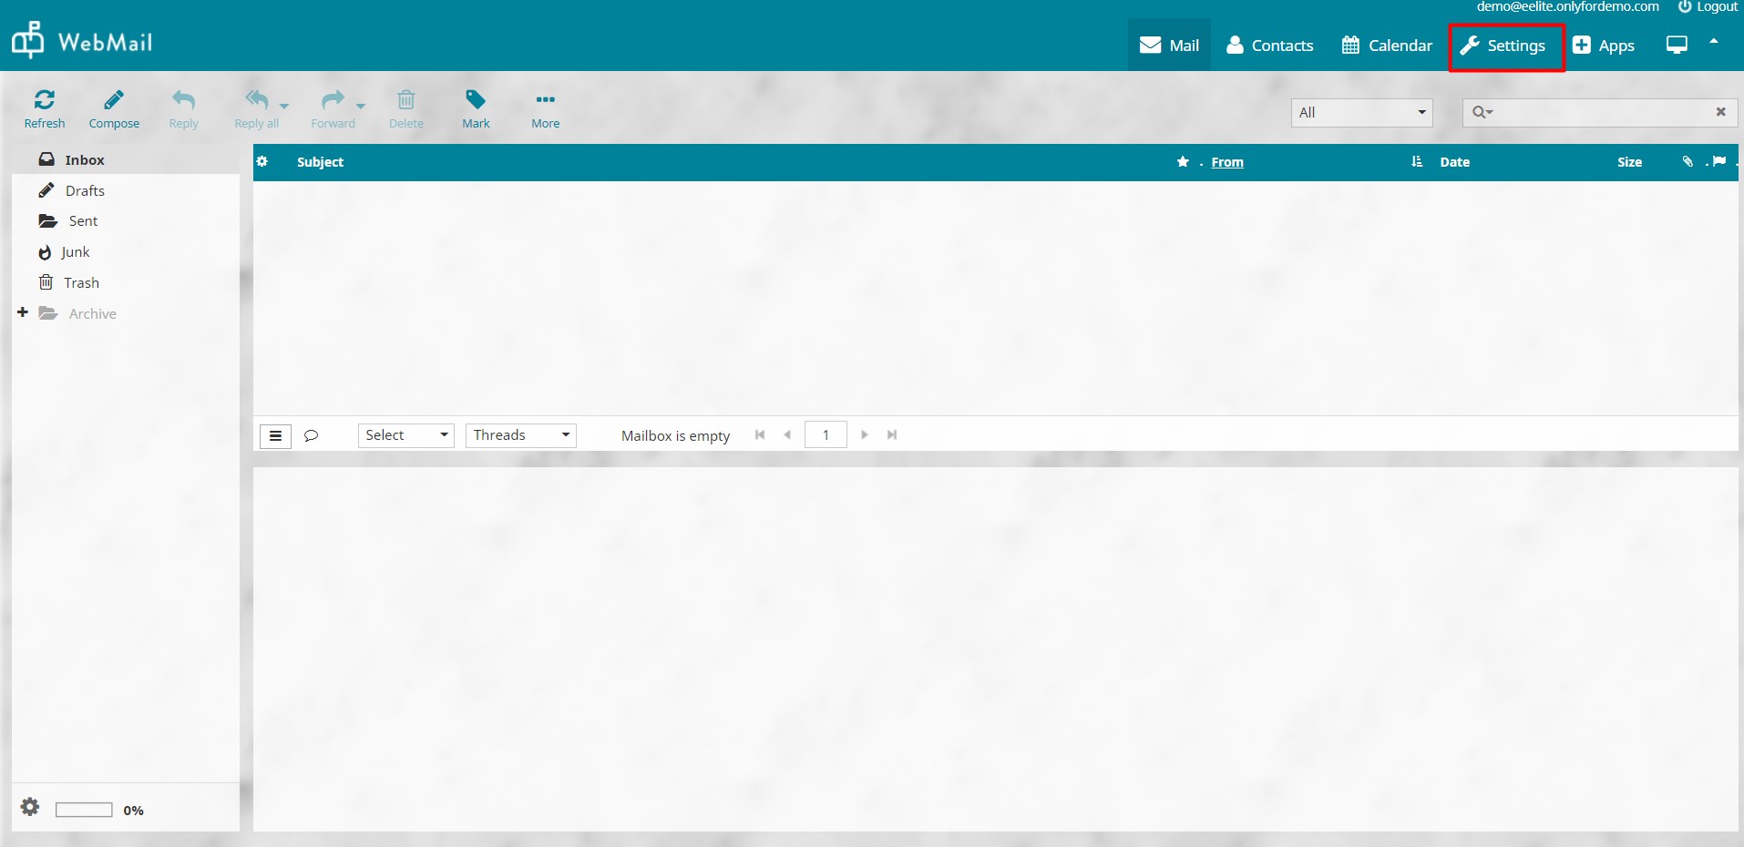This screenshot has width=1744, height=847.
Task: Switch to the Calendar tab
Action: click(x=1387, y=46)
